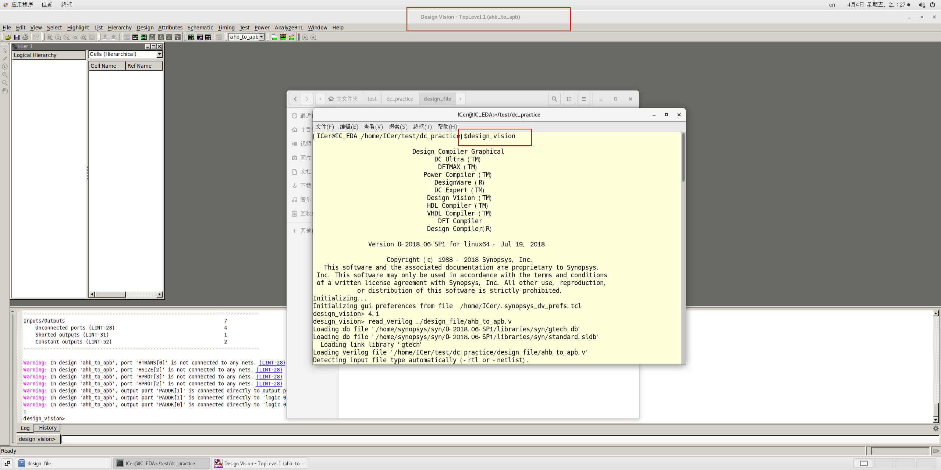Click the print toolbar icon
The height and width of the screenshot is (470, 941).
25,37
